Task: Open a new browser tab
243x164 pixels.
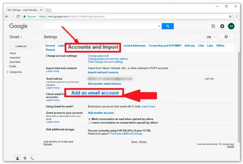Action: tap(49, 10)
